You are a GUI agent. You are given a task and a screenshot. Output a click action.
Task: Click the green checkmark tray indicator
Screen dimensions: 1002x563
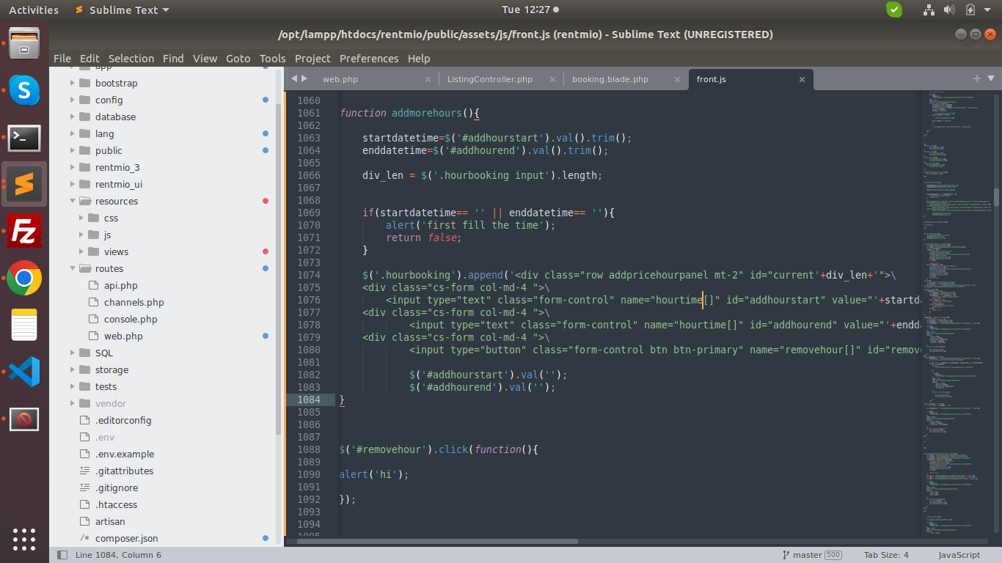[894, 10]
